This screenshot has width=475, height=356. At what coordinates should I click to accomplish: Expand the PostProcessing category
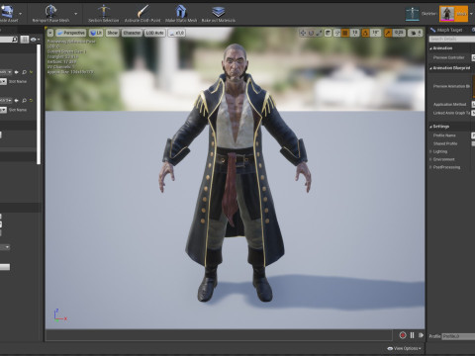coord(430,167)
